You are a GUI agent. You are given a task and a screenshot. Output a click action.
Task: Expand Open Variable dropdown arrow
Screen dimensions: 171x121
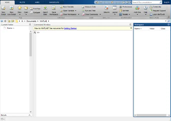click(x=76, y=11)
